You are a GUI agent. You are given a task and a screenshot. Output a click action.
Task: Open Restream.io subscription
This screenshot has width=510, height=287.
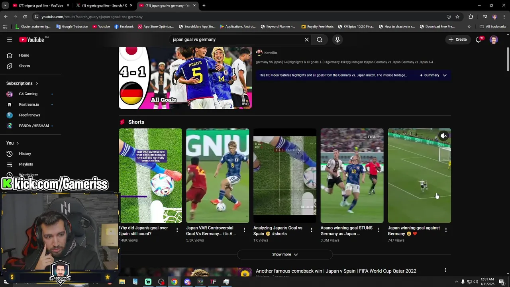[30, 104]
